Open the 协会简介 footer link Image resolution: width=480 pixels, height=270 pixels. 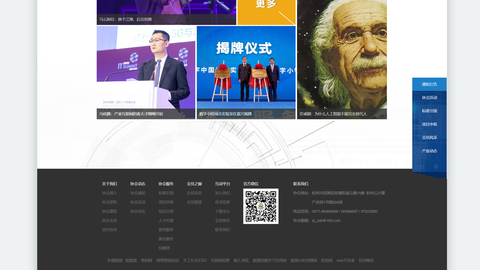tap(109, 193)
